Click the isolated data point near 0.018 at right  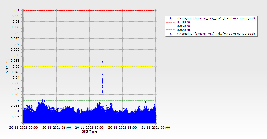pos(145,102)
